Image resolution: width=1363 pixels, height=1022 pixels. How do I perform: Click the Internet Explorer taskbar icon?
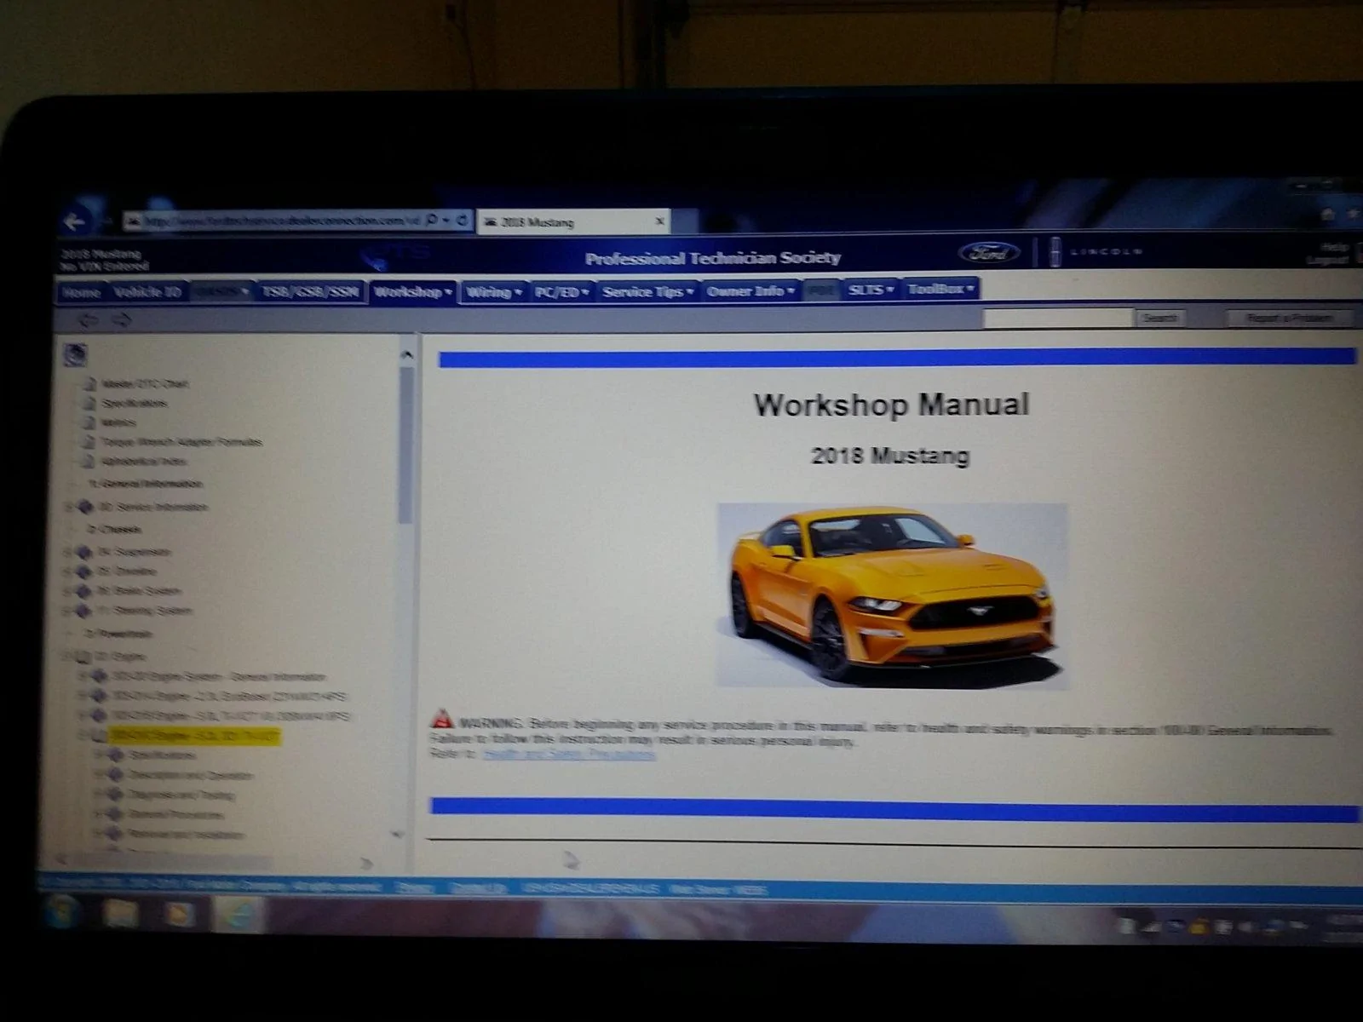point(238,916)
